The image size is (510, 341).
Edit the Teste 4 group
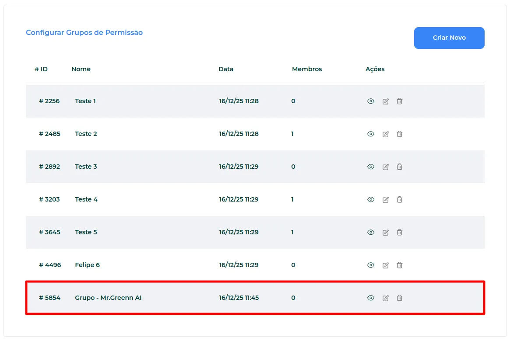[385, 200]
